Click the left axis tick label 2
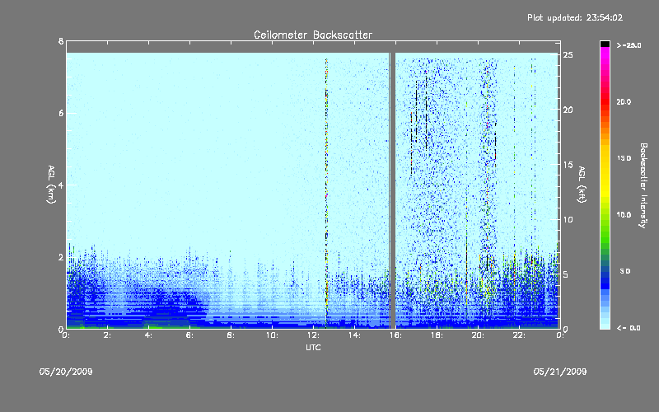Screen dimensions: 659x412 (x=61, y=257)
